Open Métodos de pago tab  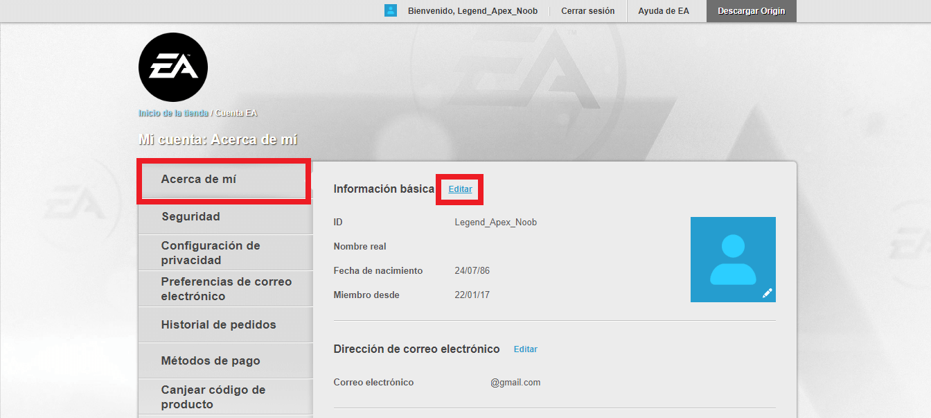(225, 361)
